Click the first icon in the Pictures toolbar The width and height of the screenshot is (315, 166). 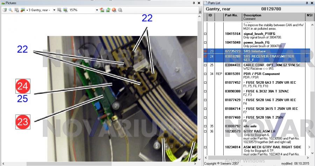pos(5,10)
